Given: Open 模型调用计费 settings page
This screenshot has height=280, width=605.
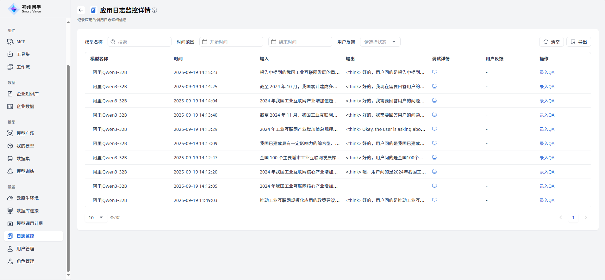Looking at the screenshot, I should [x=30, y=223].
